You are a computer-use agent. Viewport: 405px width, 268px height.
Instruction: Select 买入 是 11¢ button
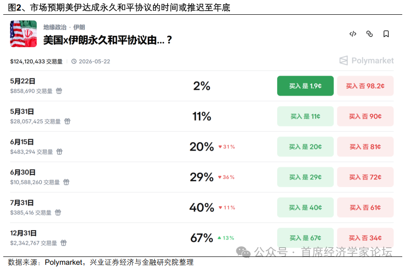tap(305, 116)
